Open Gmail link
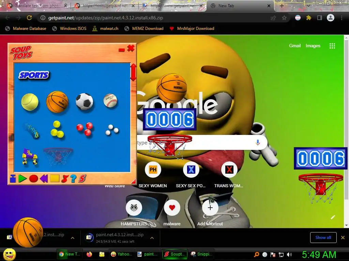The height and width of the screenshot is (261, 349). [295, 46]
